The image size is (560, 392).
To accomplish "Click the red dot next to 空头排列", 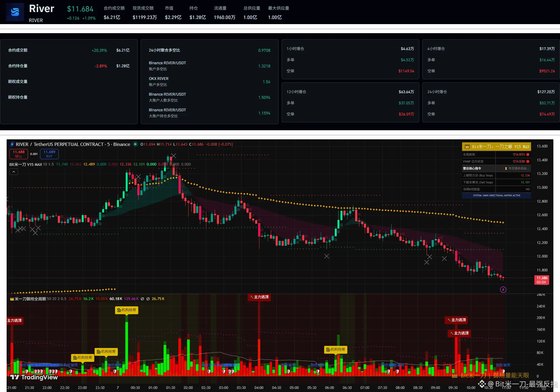I will pos(528,155).
